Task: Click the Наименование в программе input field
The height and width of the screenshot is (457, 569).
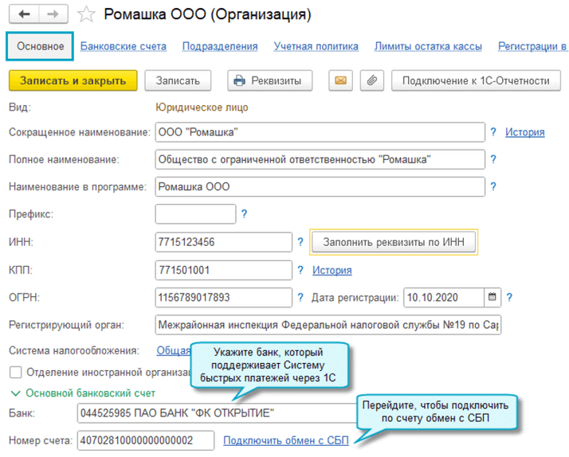Action: (320, 186)
